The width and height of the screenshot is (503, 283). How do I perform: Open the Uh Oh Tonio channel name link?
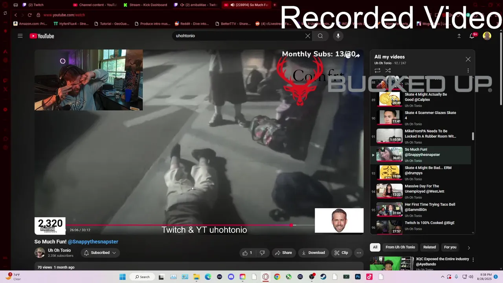[59, 250]
